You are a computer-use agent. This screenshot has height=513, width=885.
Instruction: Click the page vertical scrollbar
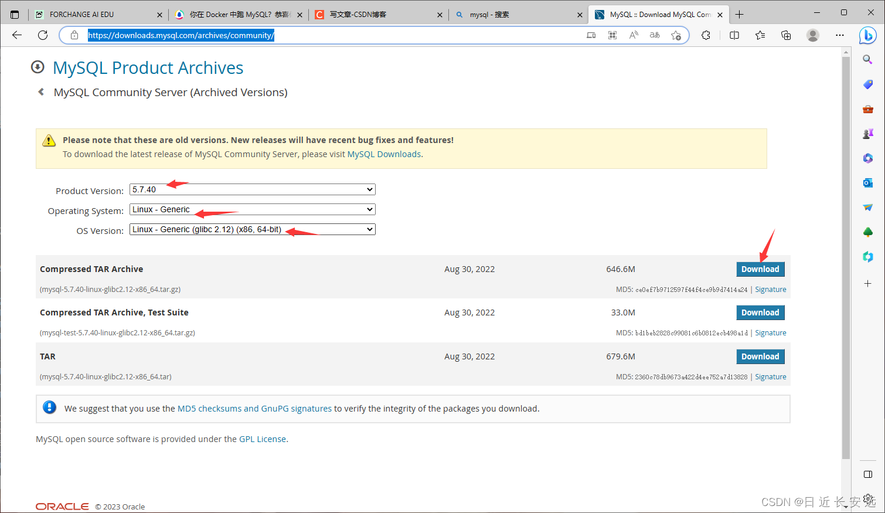846,258
